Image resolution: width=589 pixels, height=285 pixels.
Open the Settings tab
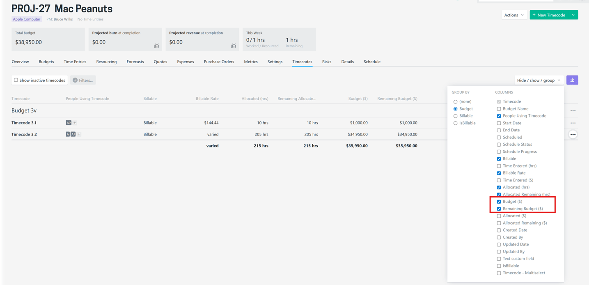coord(275,62)
